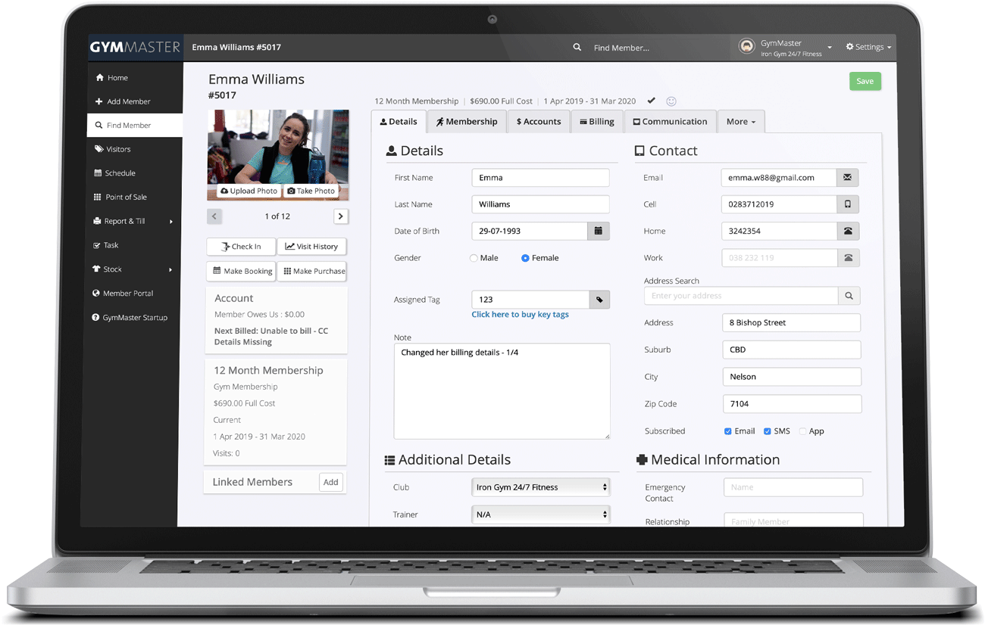This screenshot has width=985, height=625.
Task: Click the Enter your address field
Action: [x=741, y=296]
